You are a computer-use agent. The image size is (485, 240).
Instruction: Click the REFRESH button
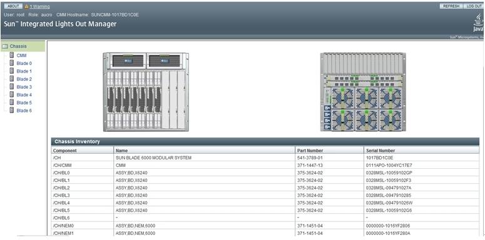click(451, 6)
